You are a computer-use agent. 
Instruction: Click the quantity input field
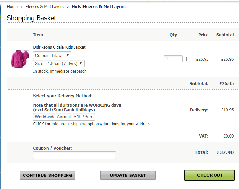click(x=173, y=59)
